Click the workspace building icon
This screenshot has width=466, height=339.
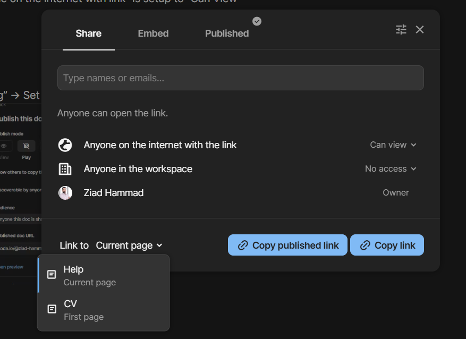click(x=65, y=169)
